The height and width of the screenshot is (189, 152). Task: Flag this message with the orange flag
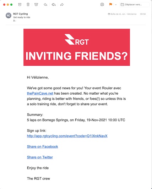click(110, 5)
